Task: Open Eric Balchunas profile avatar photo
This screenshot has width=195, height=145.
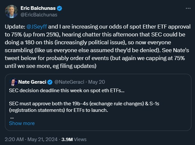Action: [12, 11]
